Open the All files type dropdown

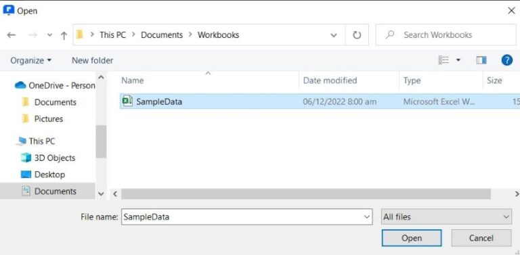click(x=446, y=217)
